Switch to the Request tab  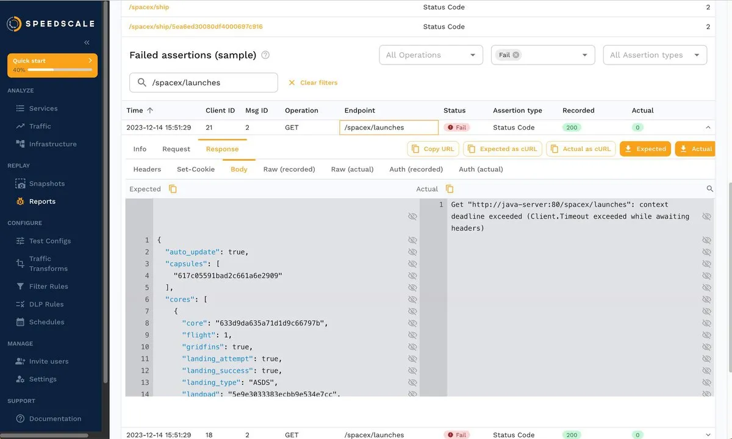click(x=176, y=149)
